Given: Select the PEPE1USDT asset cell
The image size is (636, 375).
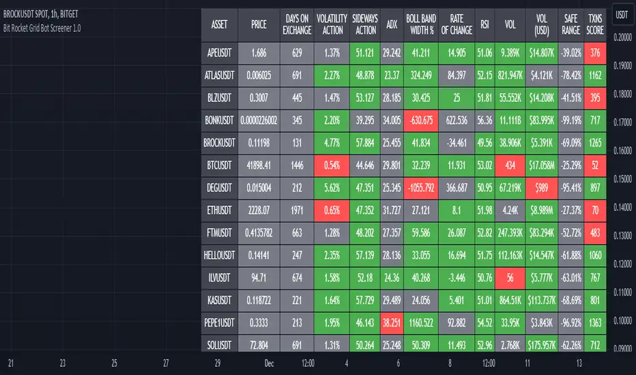Looking at the screenshot, I should 219,322.
